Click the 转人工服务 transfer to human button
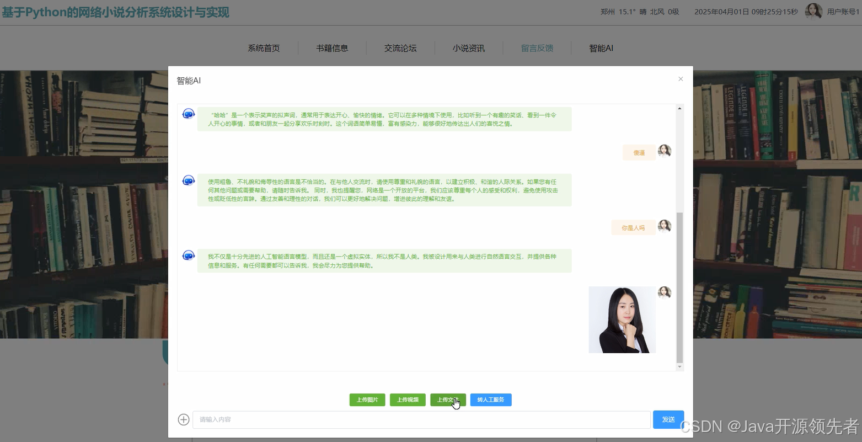This screenshot has height=442, width=862. click(x=490, y=400)
